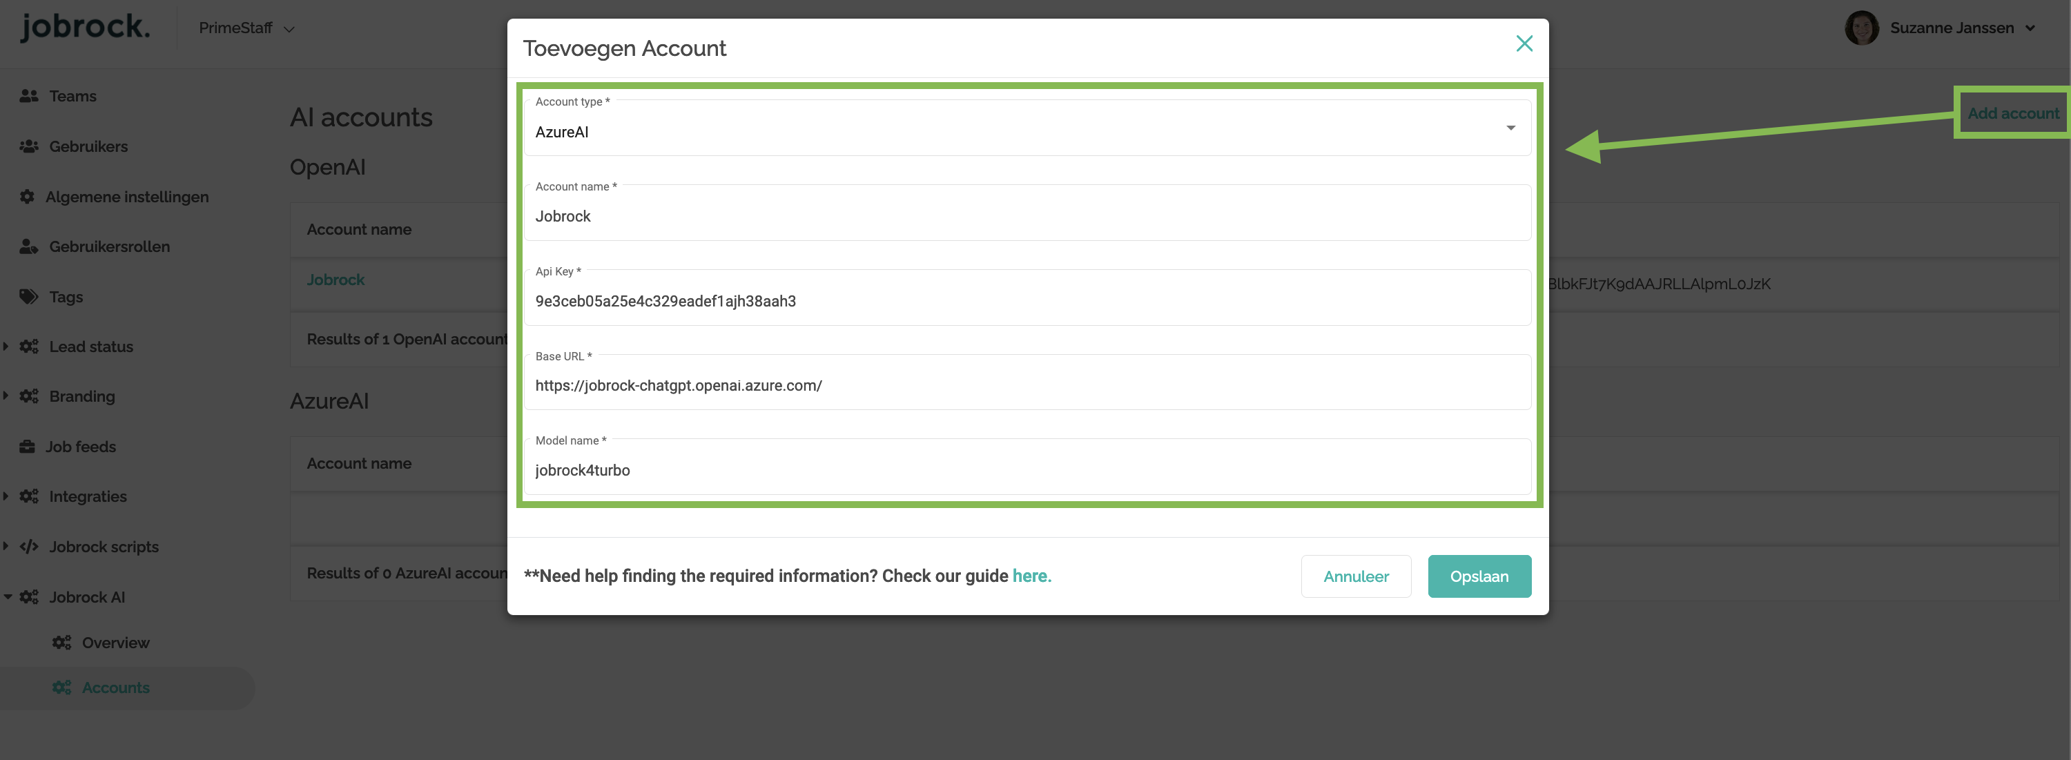
Task: Click the Gebruikers group icon
Action: [29, 146]
